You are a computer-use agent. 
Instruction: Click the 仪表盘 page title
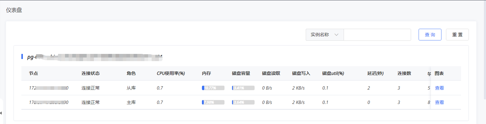[14, 10]
